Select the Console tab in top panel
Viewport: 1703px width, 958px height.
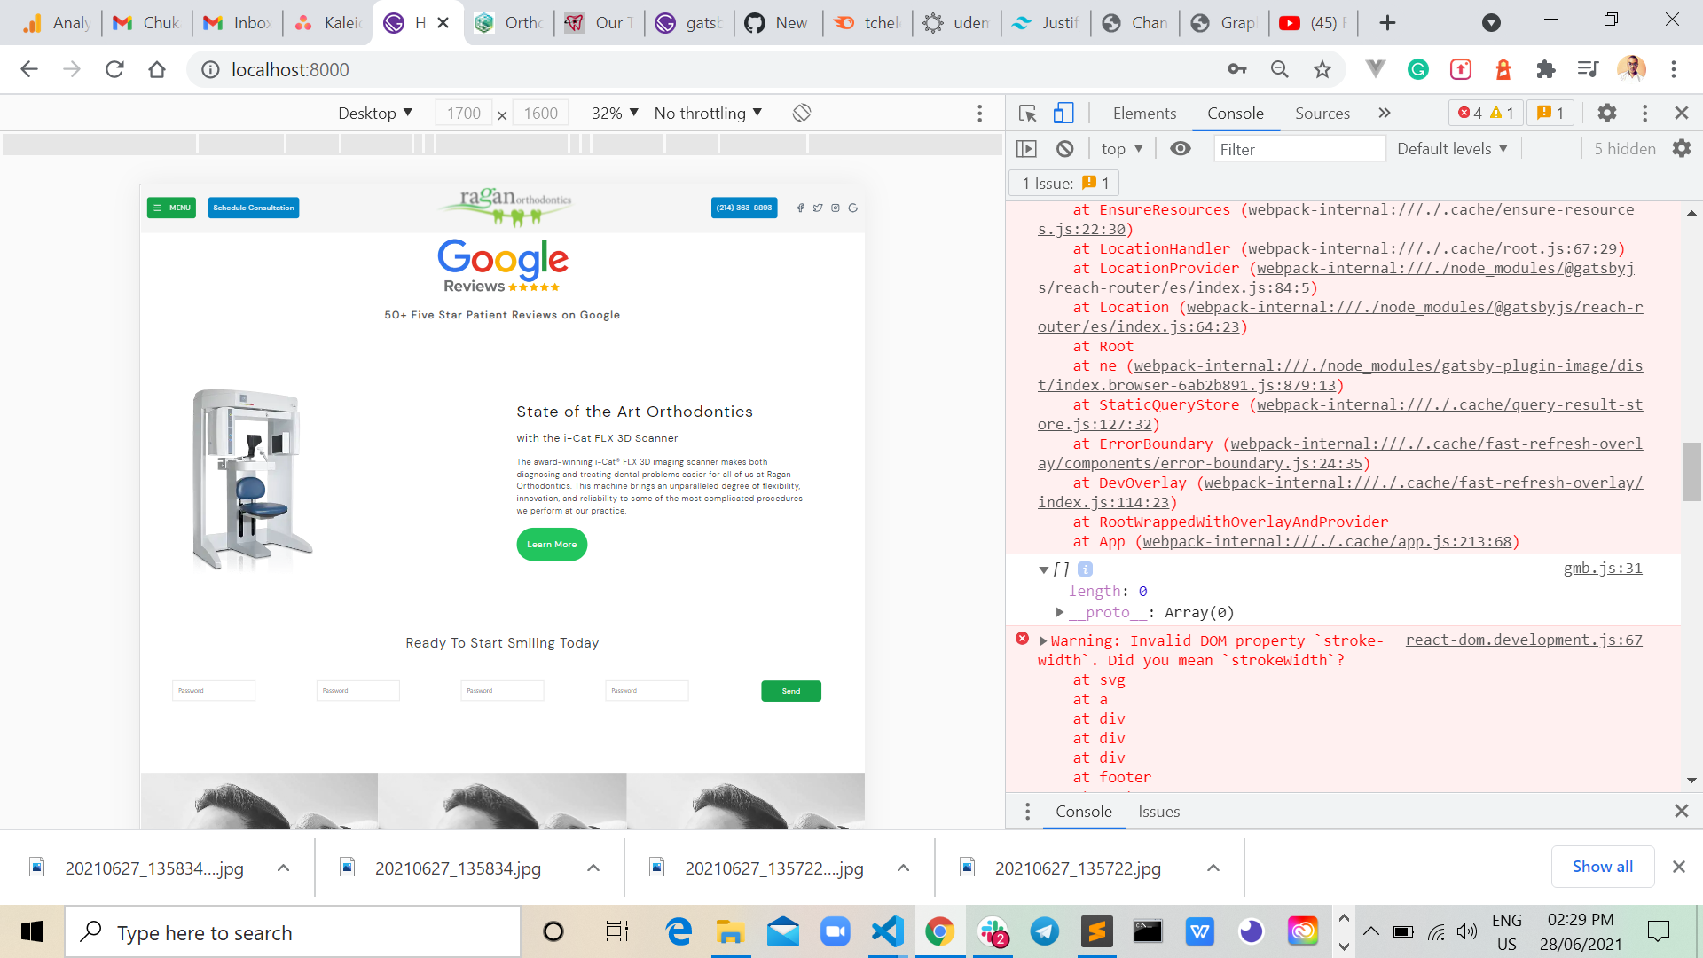1236,113
